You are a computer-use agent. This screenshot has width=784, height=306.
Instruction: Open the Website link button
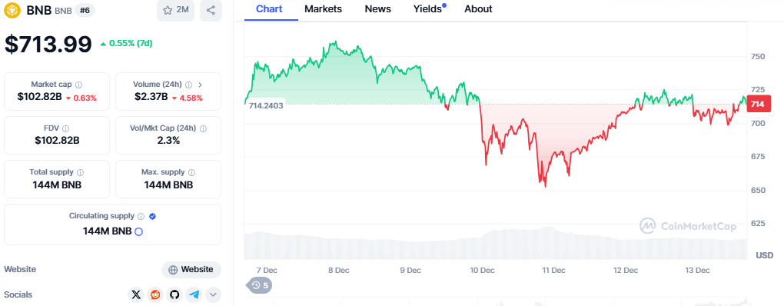point(191,270)
